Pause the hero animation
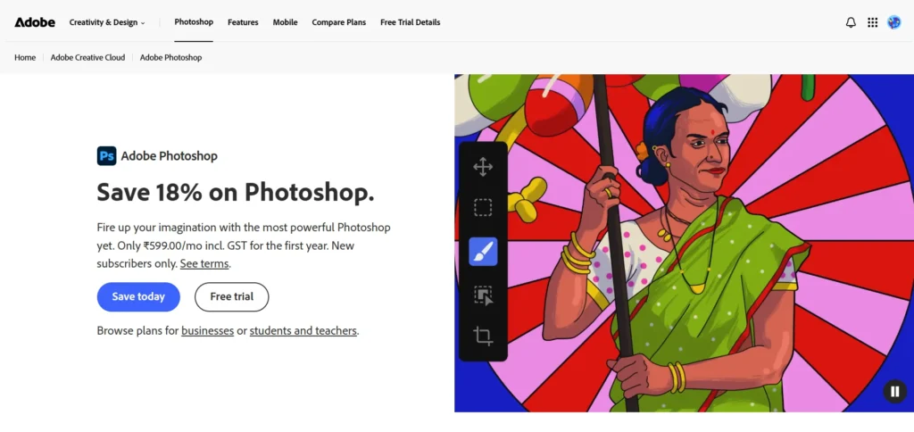914x432 pixels. click(894, 391)
